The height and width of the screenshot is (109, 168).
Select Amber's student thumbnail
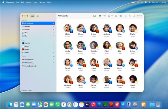pos(94,28)
